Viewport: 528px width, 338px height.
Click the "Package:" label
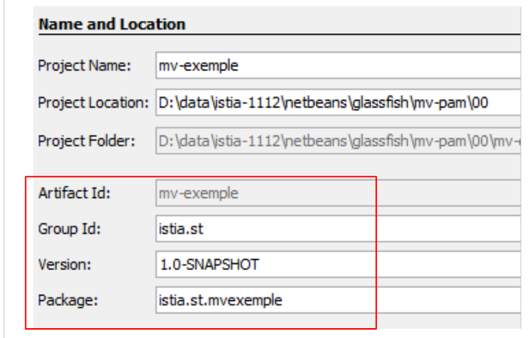68,301
